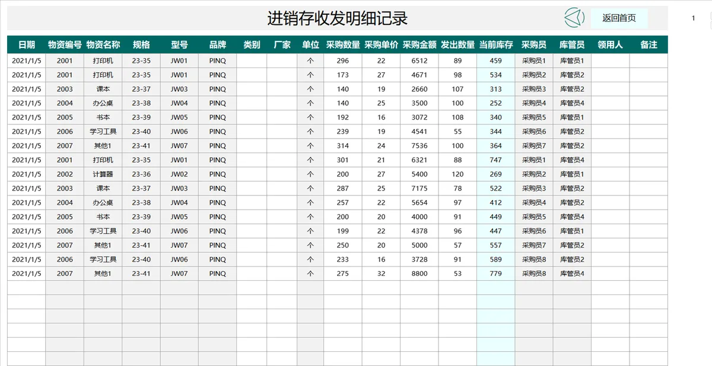Select the 当前库存 column header
This screenshot has width=712, height=366.
coord(496,44)
